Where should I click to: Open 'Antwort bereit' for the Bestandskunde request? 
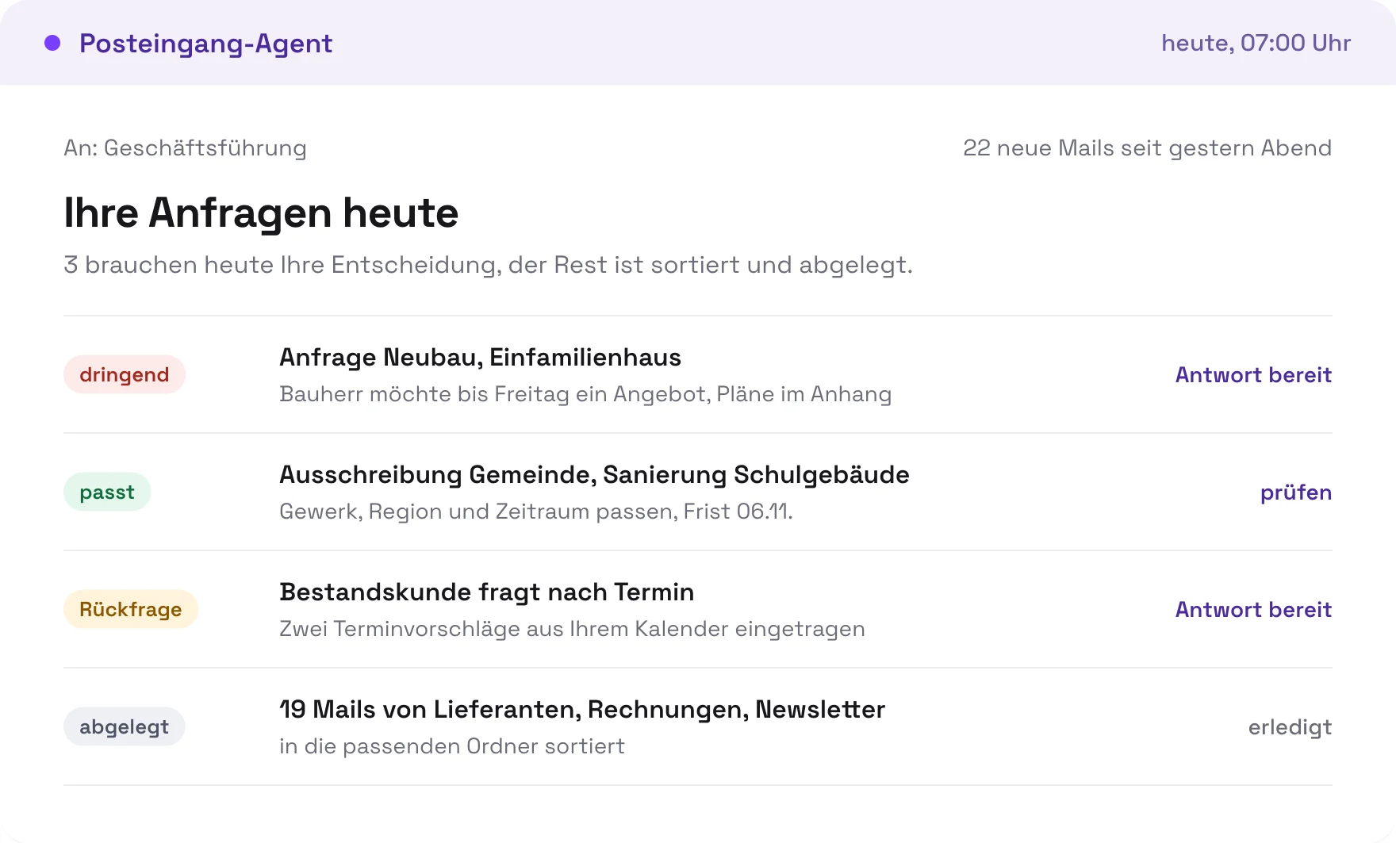point(1253,610)
